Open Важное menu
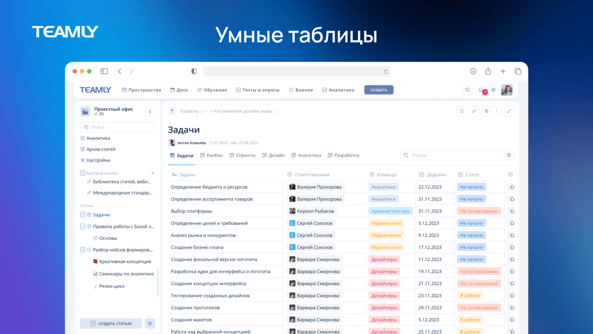Viewport: 593px width, 334px height. click(301, 90)
